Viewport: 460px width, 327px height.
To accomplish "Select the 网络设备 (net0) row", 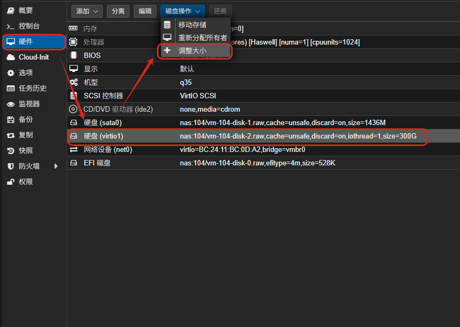I will pos(247,149).
